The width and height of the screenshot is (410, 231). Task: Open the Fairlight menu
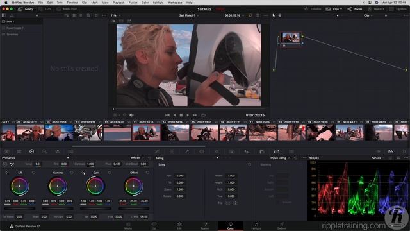coord(158,3)
